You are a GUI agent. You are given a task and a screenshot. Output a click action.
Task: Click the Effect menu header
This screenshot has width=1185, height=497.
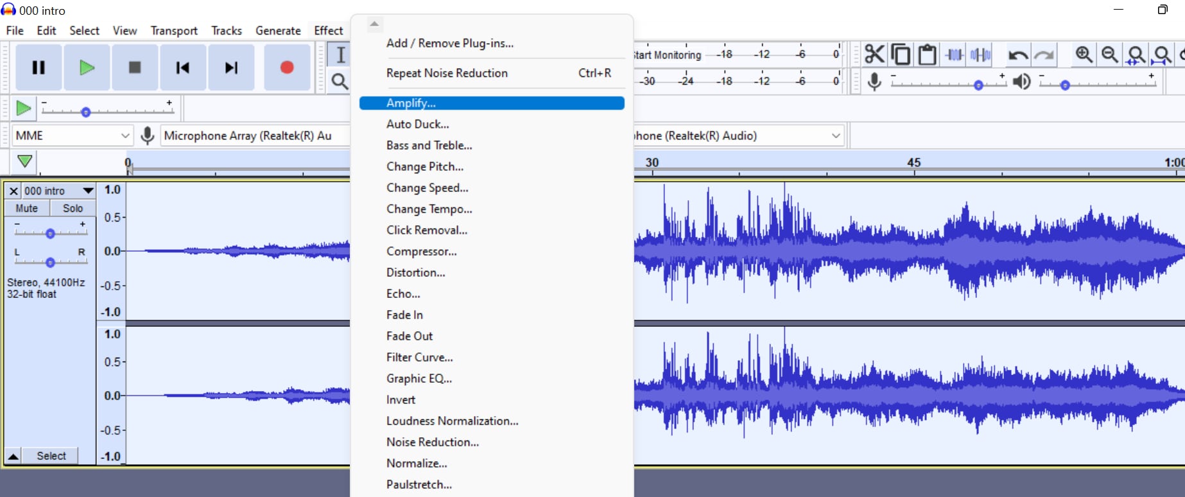(x=328, y=31)
